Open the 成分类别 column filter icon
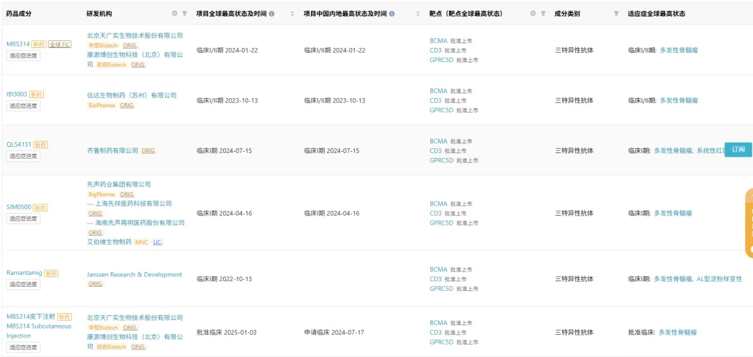 [x=616, y=13]
